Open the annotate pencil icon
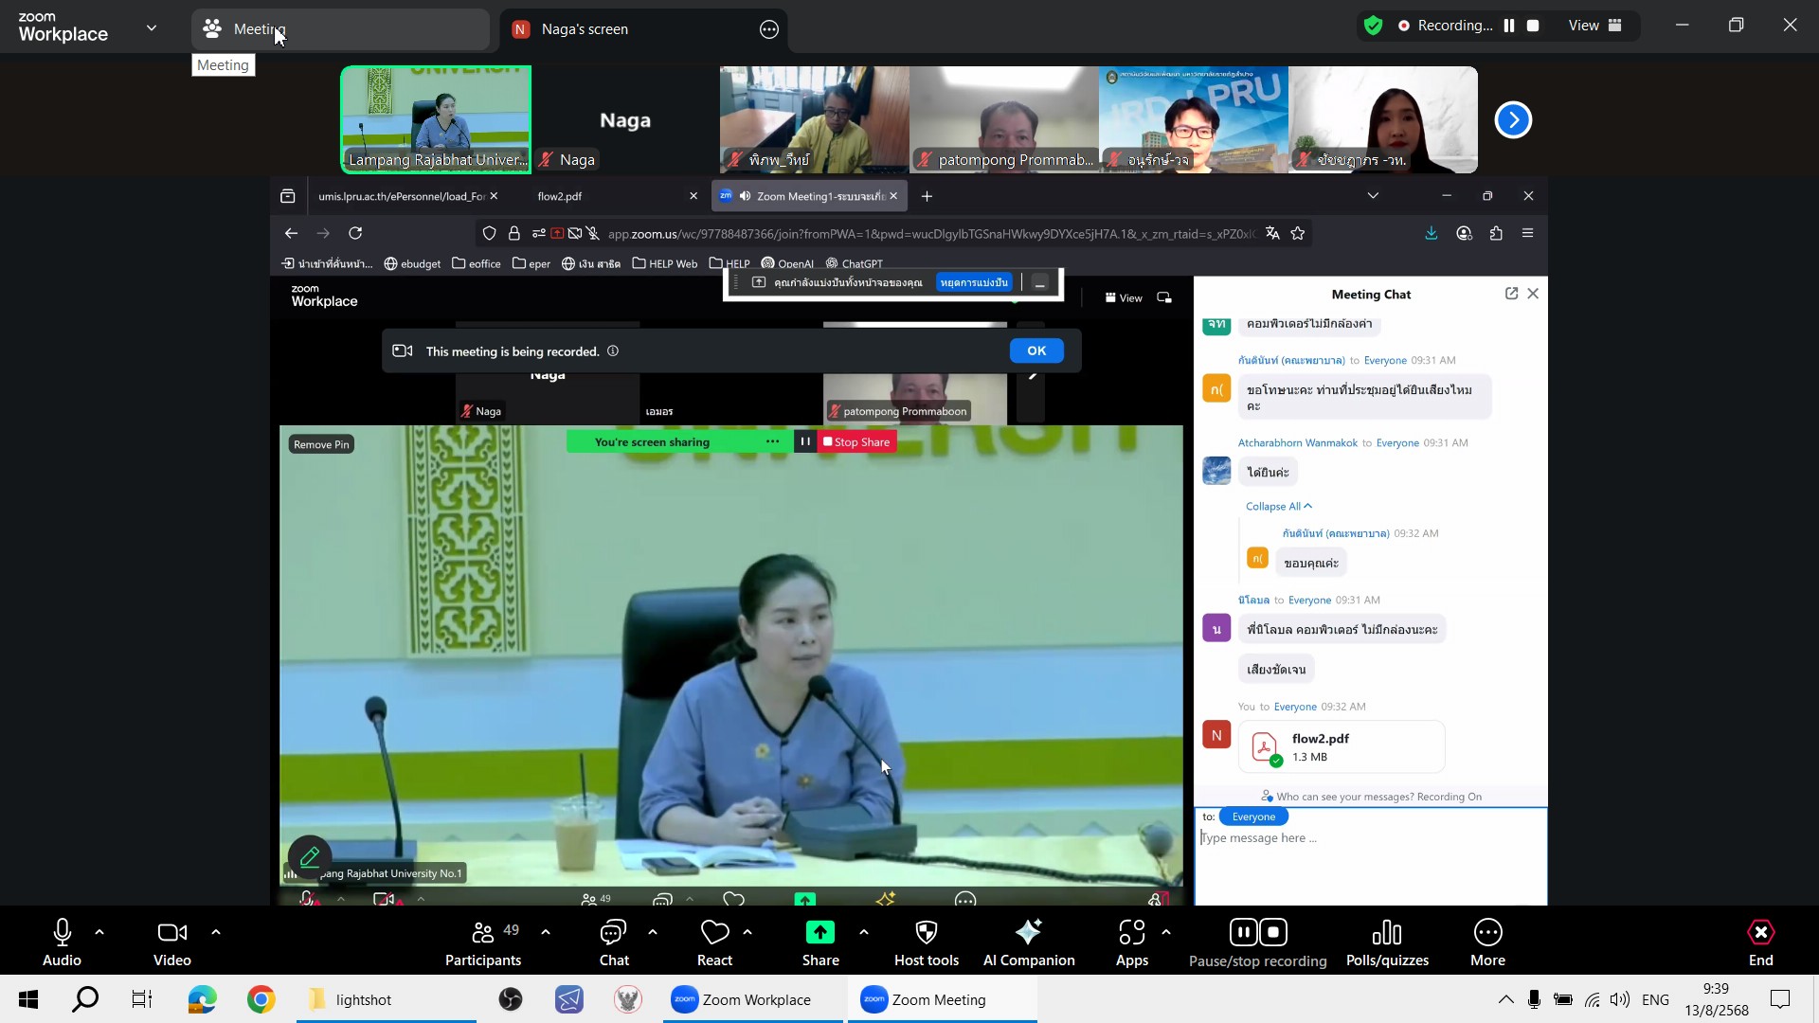Screen dimensions: 1819x1023 310,858
